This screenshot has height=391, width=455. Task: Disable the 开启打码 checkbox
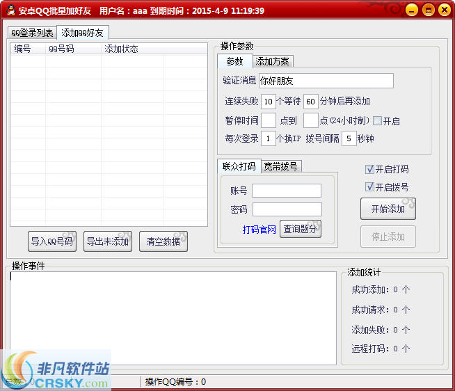[369, 169]
